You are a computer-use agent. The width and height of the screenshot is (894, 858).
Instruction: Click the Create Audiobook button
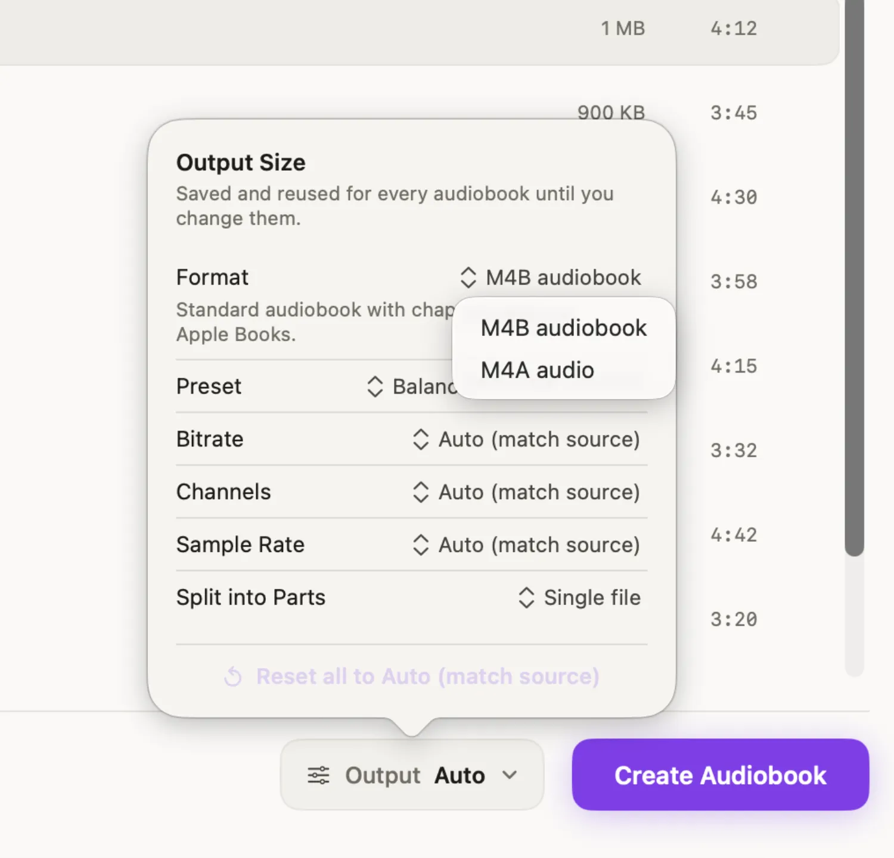[721, 775]
